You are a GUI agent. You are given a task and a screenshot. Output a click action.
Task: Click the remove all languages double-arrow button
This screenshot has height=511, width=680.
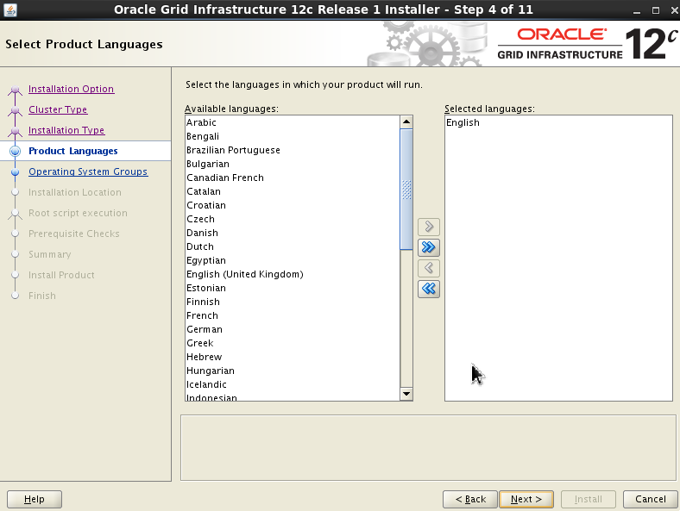pyautogui.click(x=429, y=289)
